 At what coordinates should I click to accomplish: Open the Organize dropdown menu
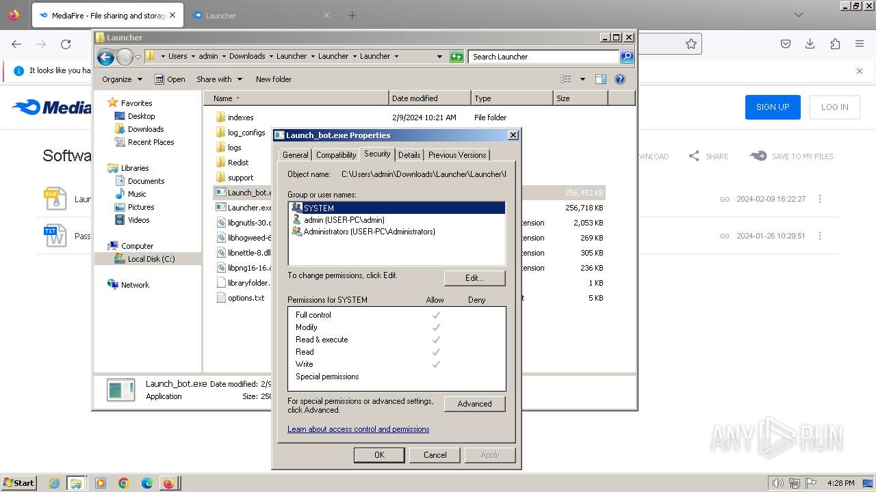[x=122, y=79]
